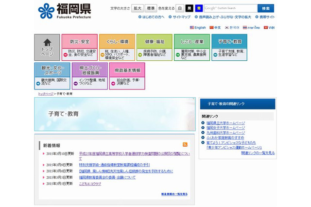Image resolution: width=311 pixels, height=207 pixels.
Task: Select the white (白) page color option
Action: [179, 8]
